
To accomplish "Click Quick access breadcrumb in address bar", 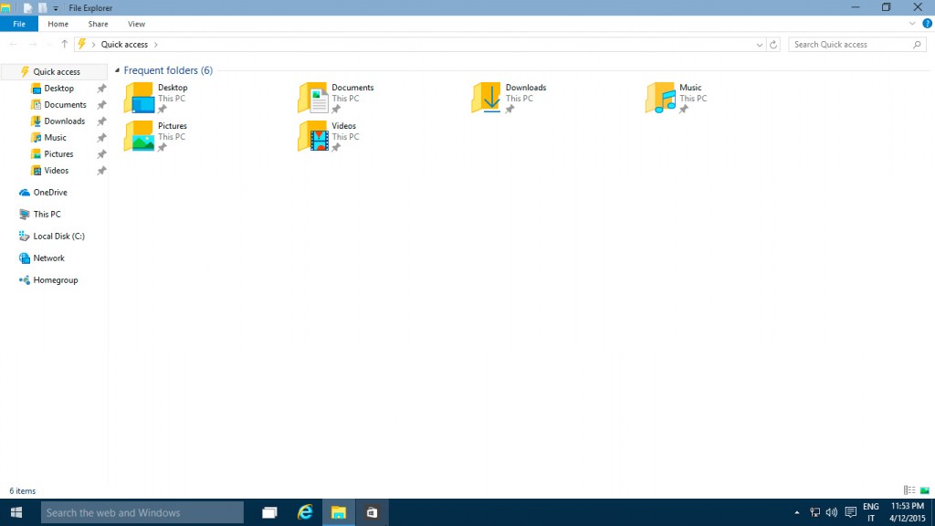I will [124, 44].
